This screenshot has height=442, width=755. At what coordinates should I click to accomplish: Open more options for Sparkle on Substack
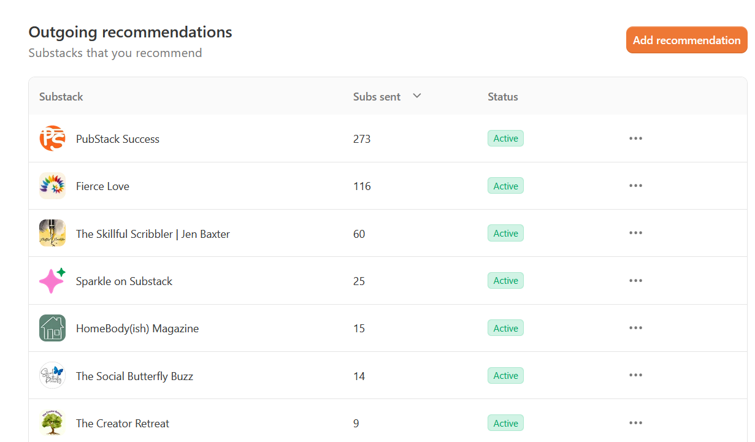pyautogui.click(x=635, y=281)
